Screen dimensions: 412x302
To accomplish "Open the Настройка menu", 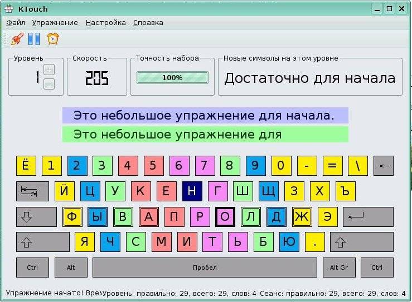I will pos(105,23).
